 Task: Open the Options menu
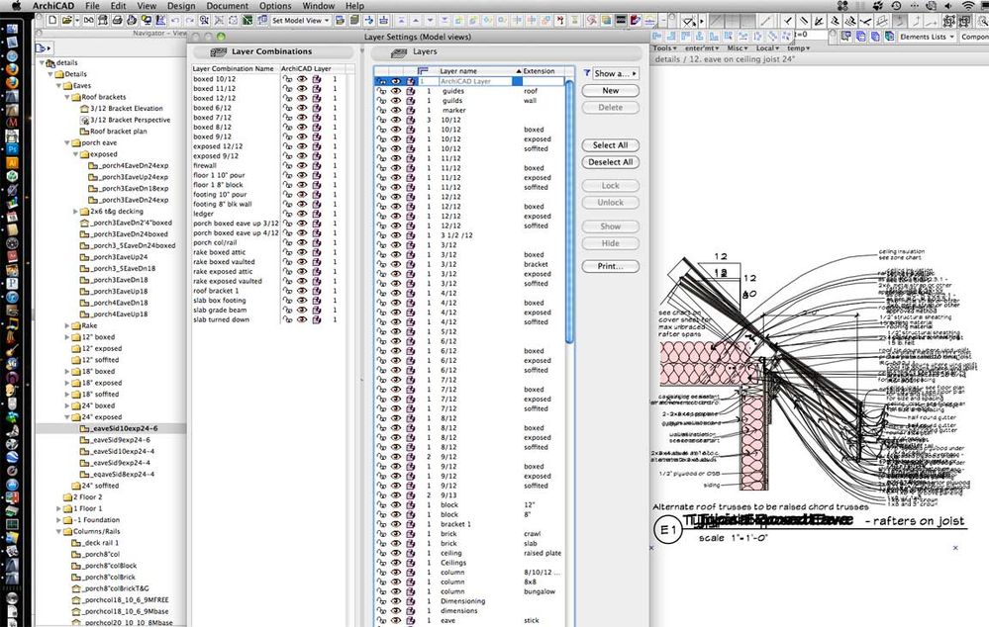[275, 6]
